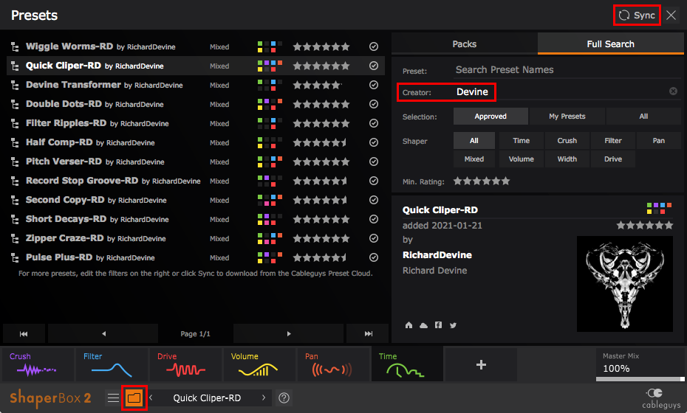Image resolution: width=687 pixels, height=413 pixels.
Task: Filter presets by Drive shaper
Action: click(x=613, y=159)
